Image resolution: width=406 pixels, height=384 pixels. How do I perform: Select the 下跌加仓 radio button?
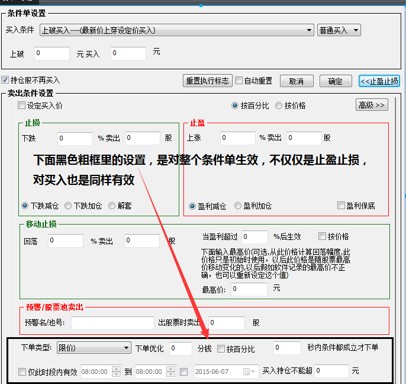point(68,206)
